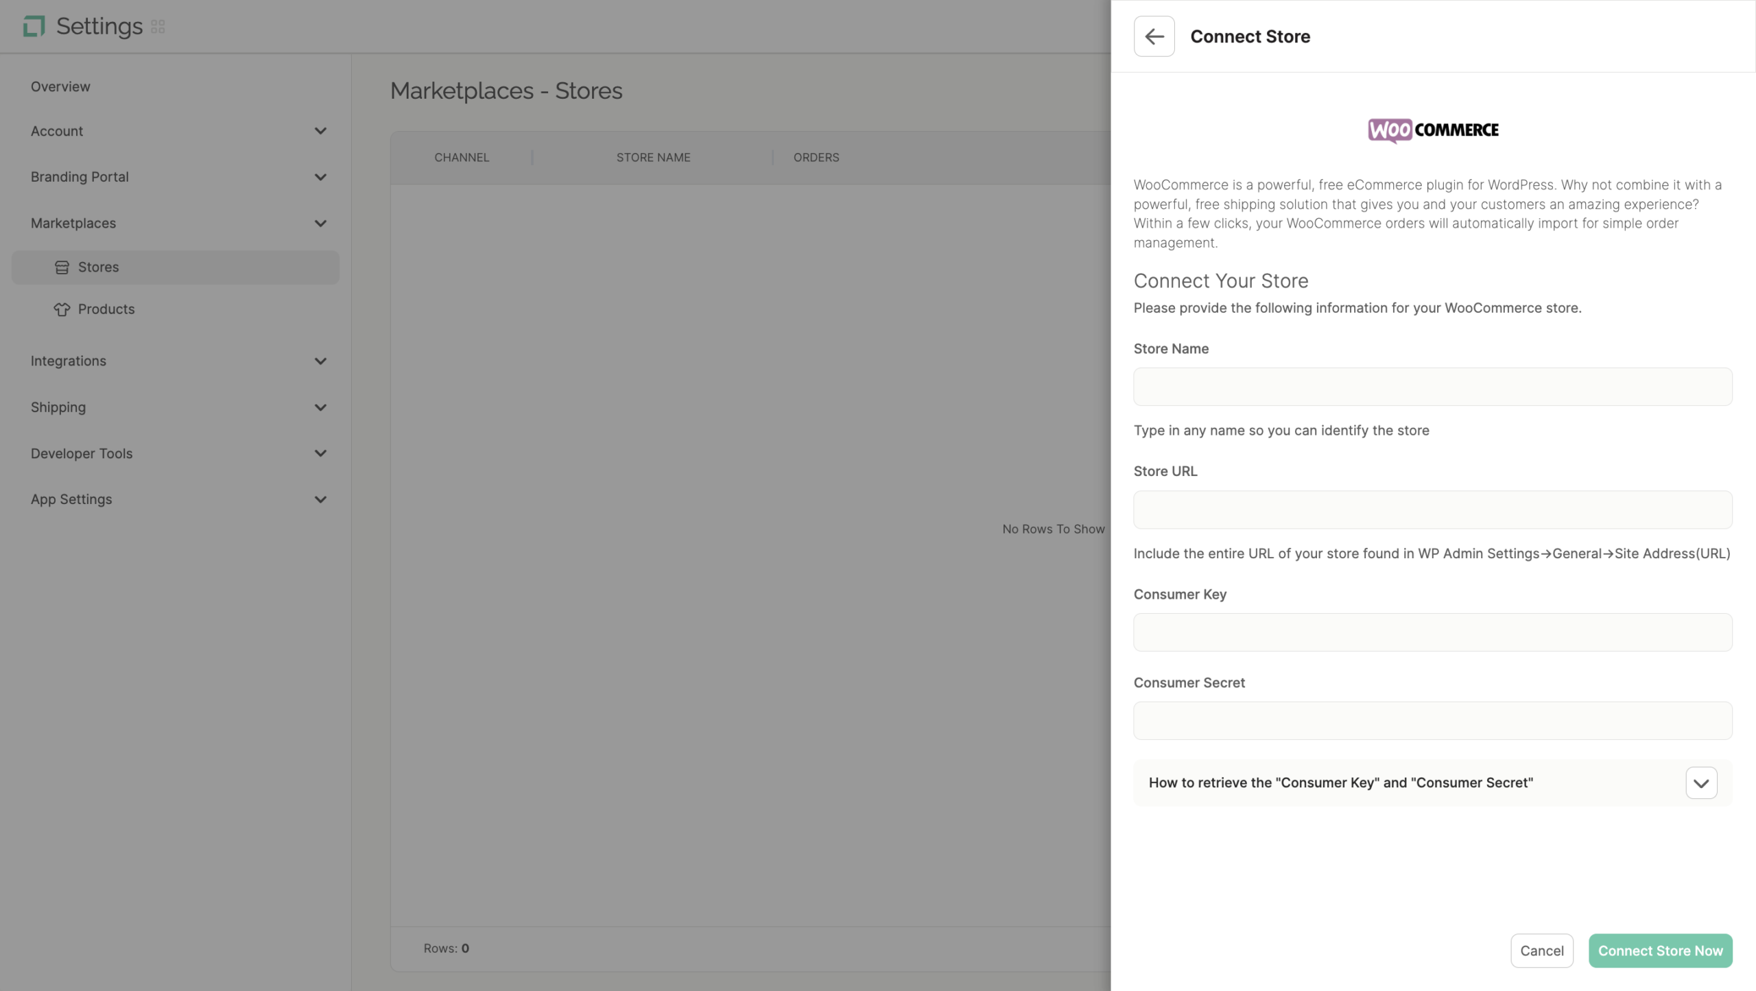Click the Cancel button
The image size is (1756, 991).
pyautogui.click(x=1542, y=951)
